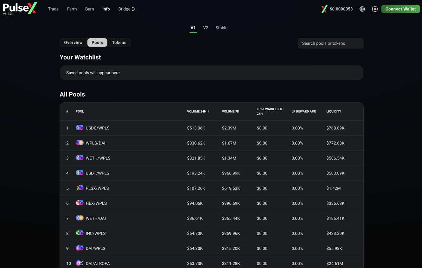422x268 pixels.
Task: Open the Burn page
Action: [x=90, y=9]
